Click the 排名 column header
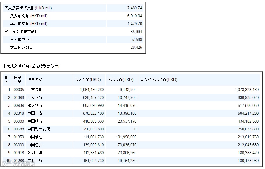The height and width of the screenshot is (169, 265). click(6, 80)
